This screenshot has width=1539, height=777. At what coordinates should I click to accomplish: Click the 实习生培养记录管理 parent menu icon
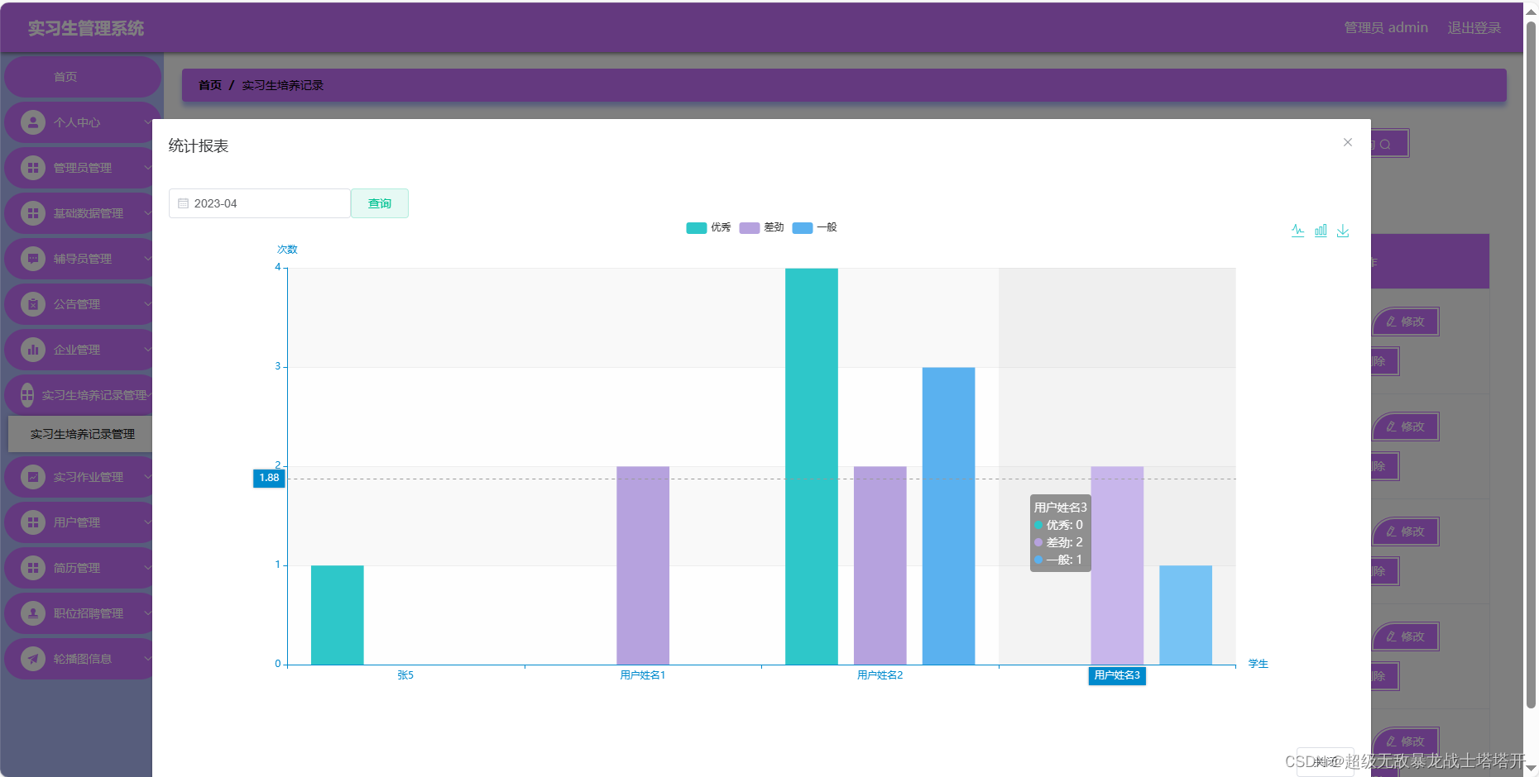pos(27,395)
